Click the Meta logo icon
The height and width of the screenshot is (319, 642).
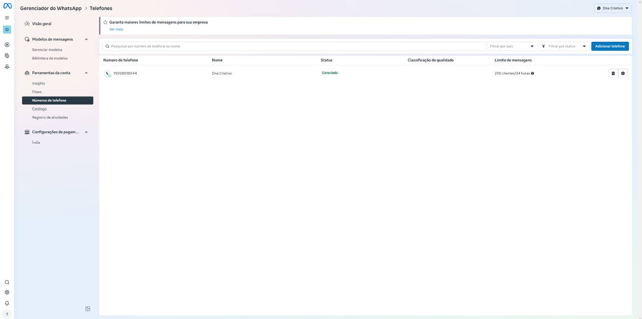(7, 6)
